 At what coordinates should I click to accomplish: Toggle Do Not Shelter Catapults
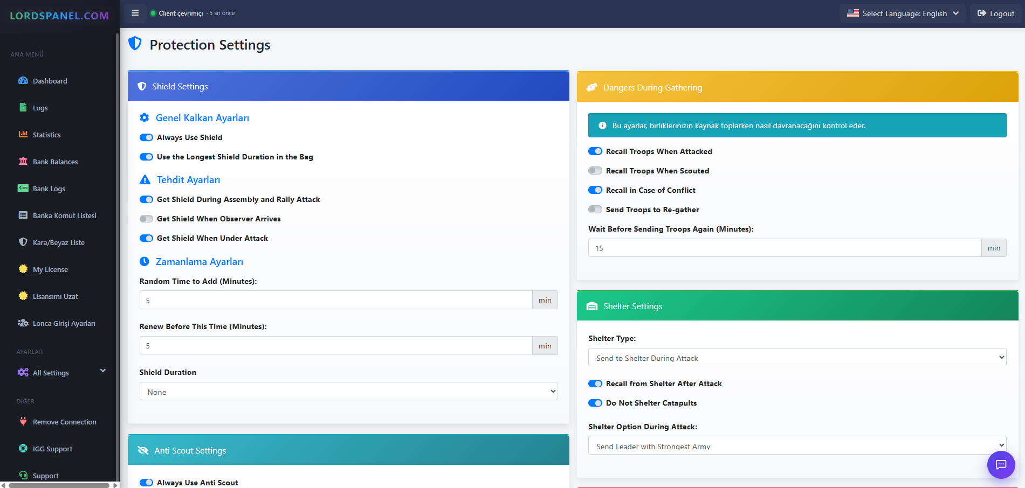tap(595, 403)
